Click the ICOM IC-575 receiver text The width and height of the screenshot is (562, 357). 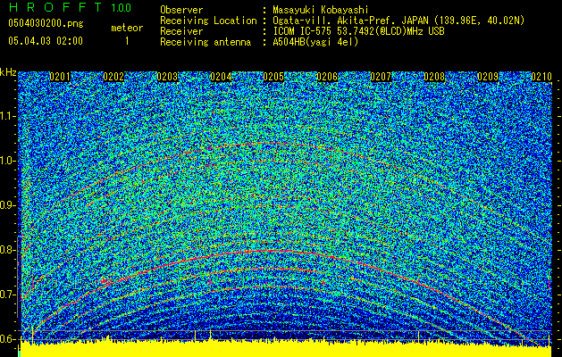[x=358, y=31]
